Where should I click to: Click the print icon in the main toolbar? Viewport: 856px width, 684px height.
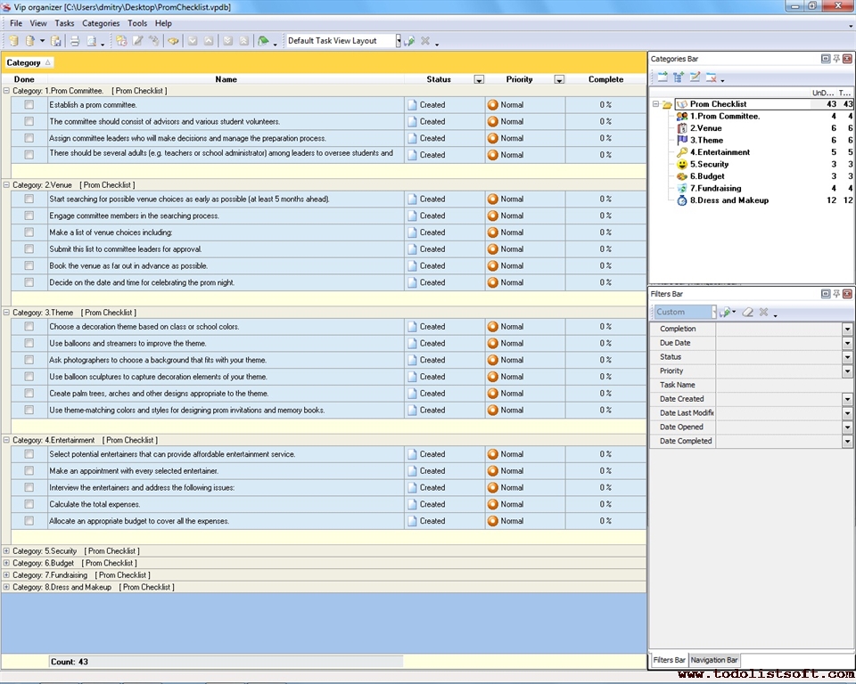coord(75,41)
